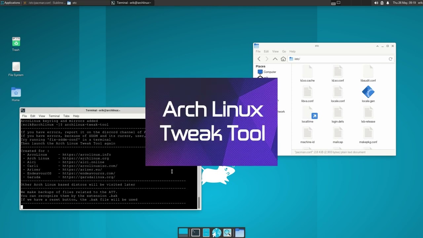Open the File menu in the etc window
Screen dimensions: 423x238
[x=258, y=52]
